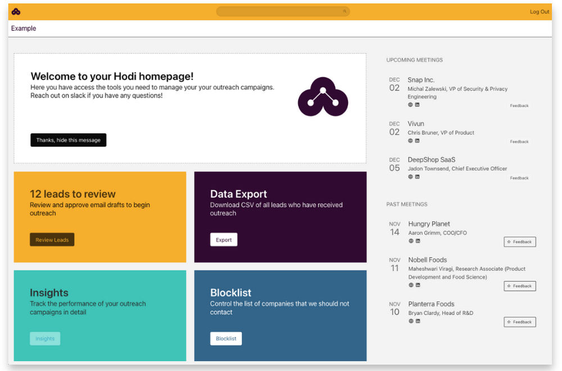Open the globe icon for Hungry Planet's contact

[411, 241]
